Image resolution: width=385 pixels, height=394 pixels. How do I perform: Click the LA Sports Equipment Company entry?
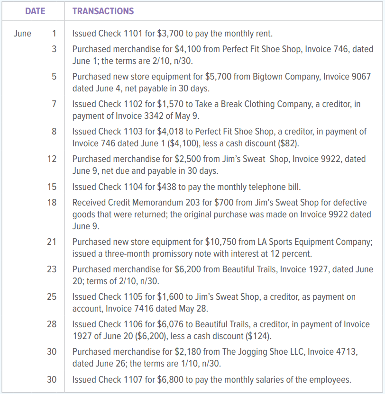point(222,248)
